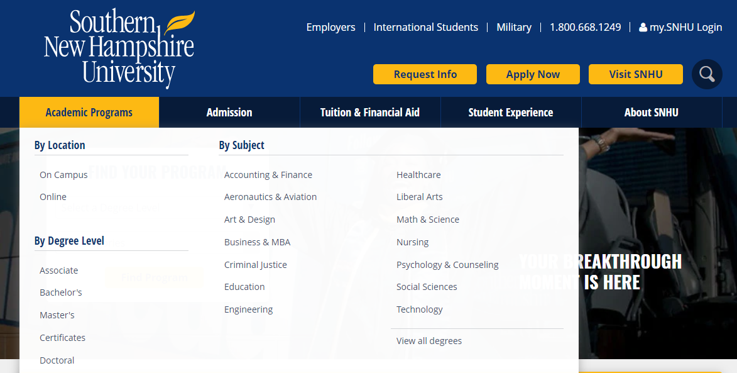Select the Military link
The height and width of the screenshot is (373, 737).
tap(514, 27)
